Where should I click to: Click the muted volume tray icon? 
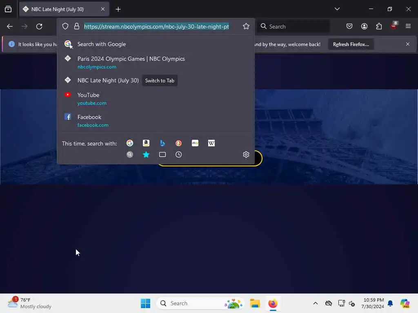[352, 303]
